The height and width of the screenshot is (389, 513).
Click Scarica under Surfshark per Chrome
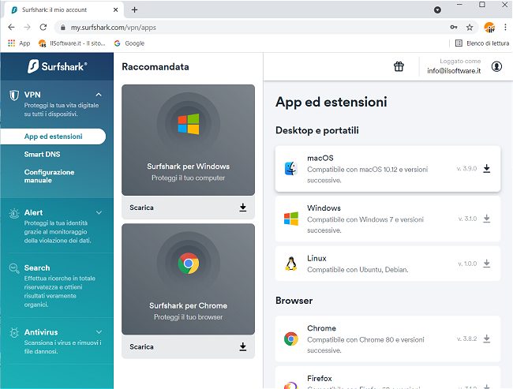[141, 347]
